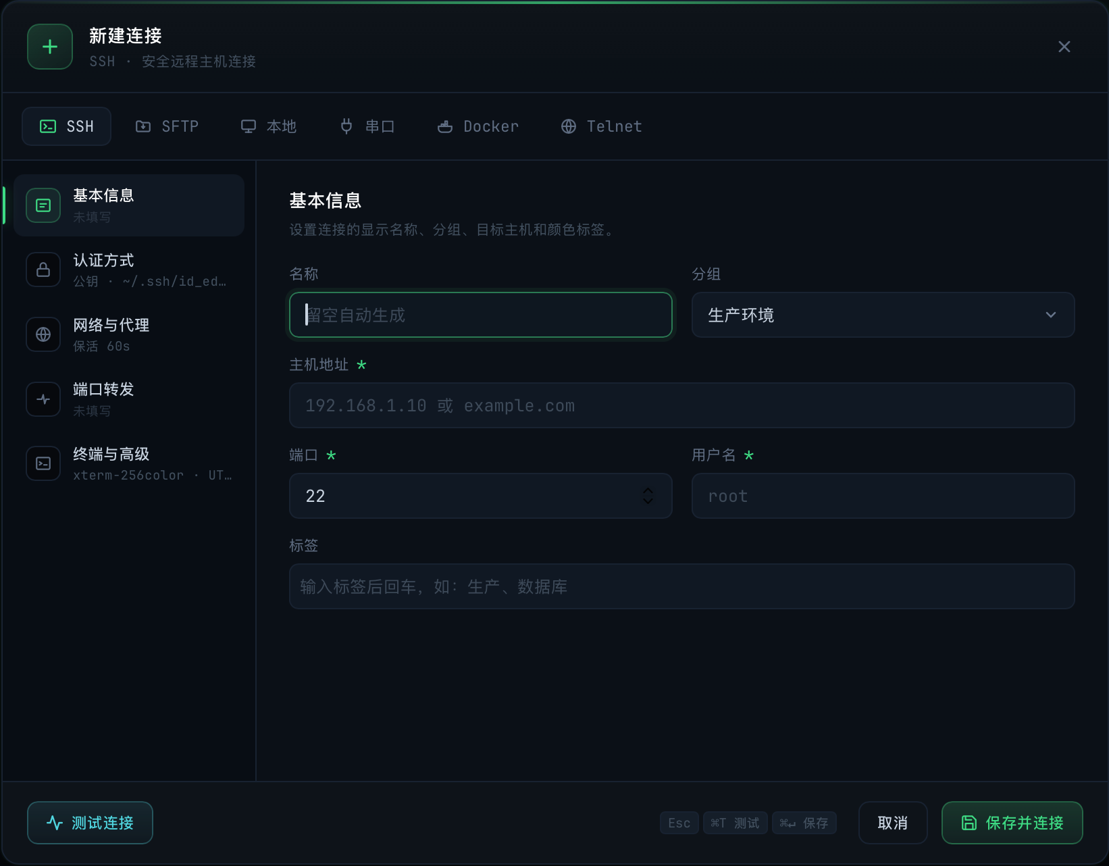Click the 基本信息 sidebar icon
The image size is (1109, 866).
point(43,205)
